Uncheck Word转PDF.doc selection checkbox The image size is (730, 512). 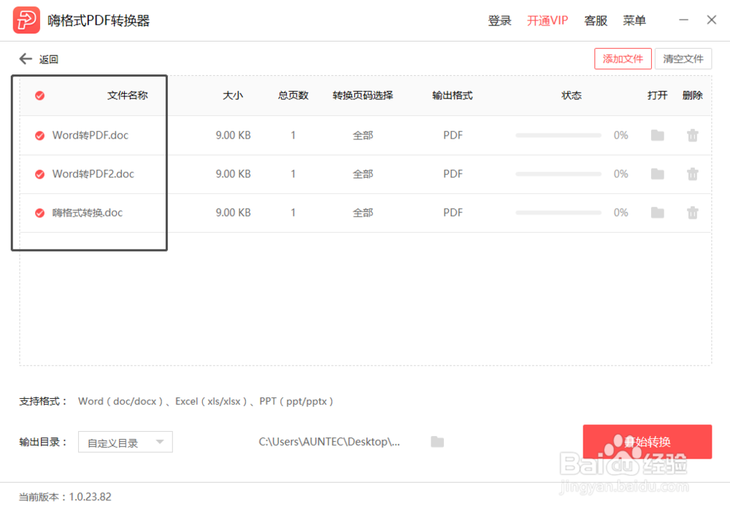[39, 135]
